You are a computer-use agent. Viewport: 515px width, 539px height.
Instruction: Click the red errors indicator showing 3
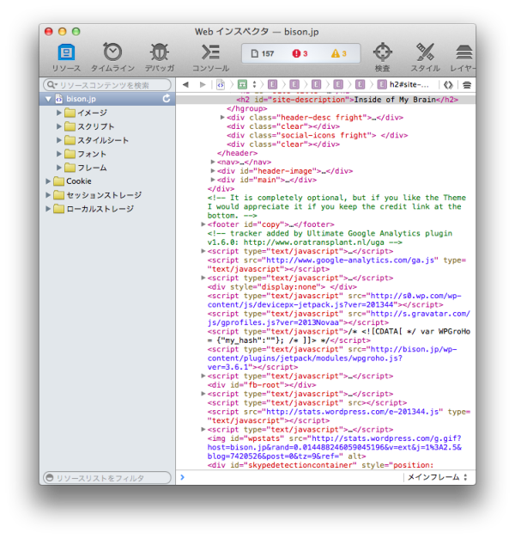coord(300,53)
